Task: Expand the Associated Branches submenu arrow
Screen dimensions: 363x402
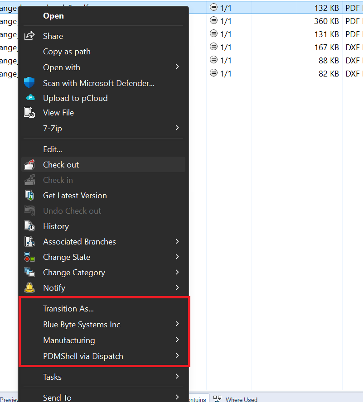Action: (x=177, y=241)
